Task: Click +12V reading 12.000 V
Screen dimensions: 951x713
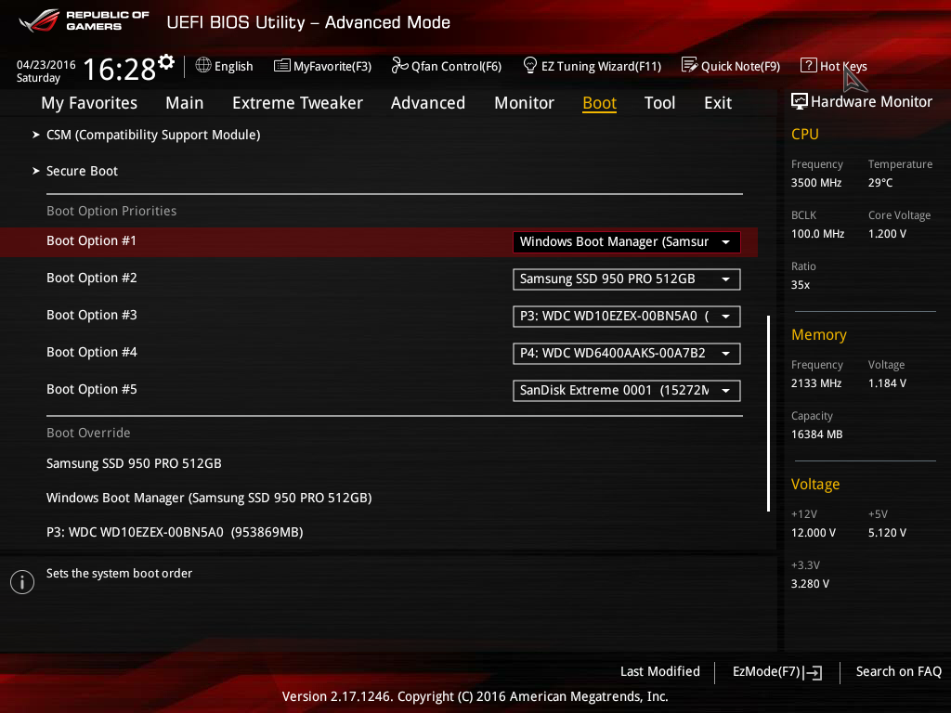Action: (x=814, y=533)
